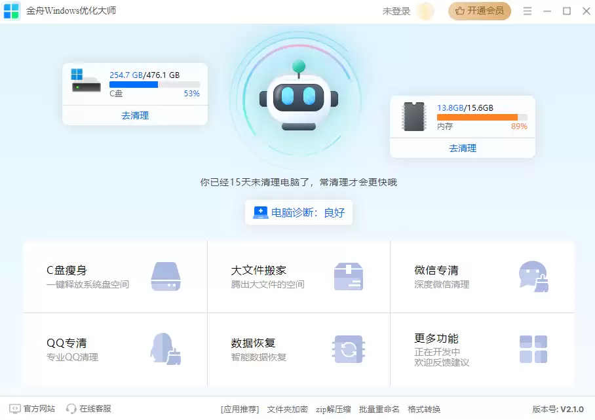This screenshot has height=420, width=595.
Task: Open the 文件夹加密 recommended app
Action: point(287,410)
